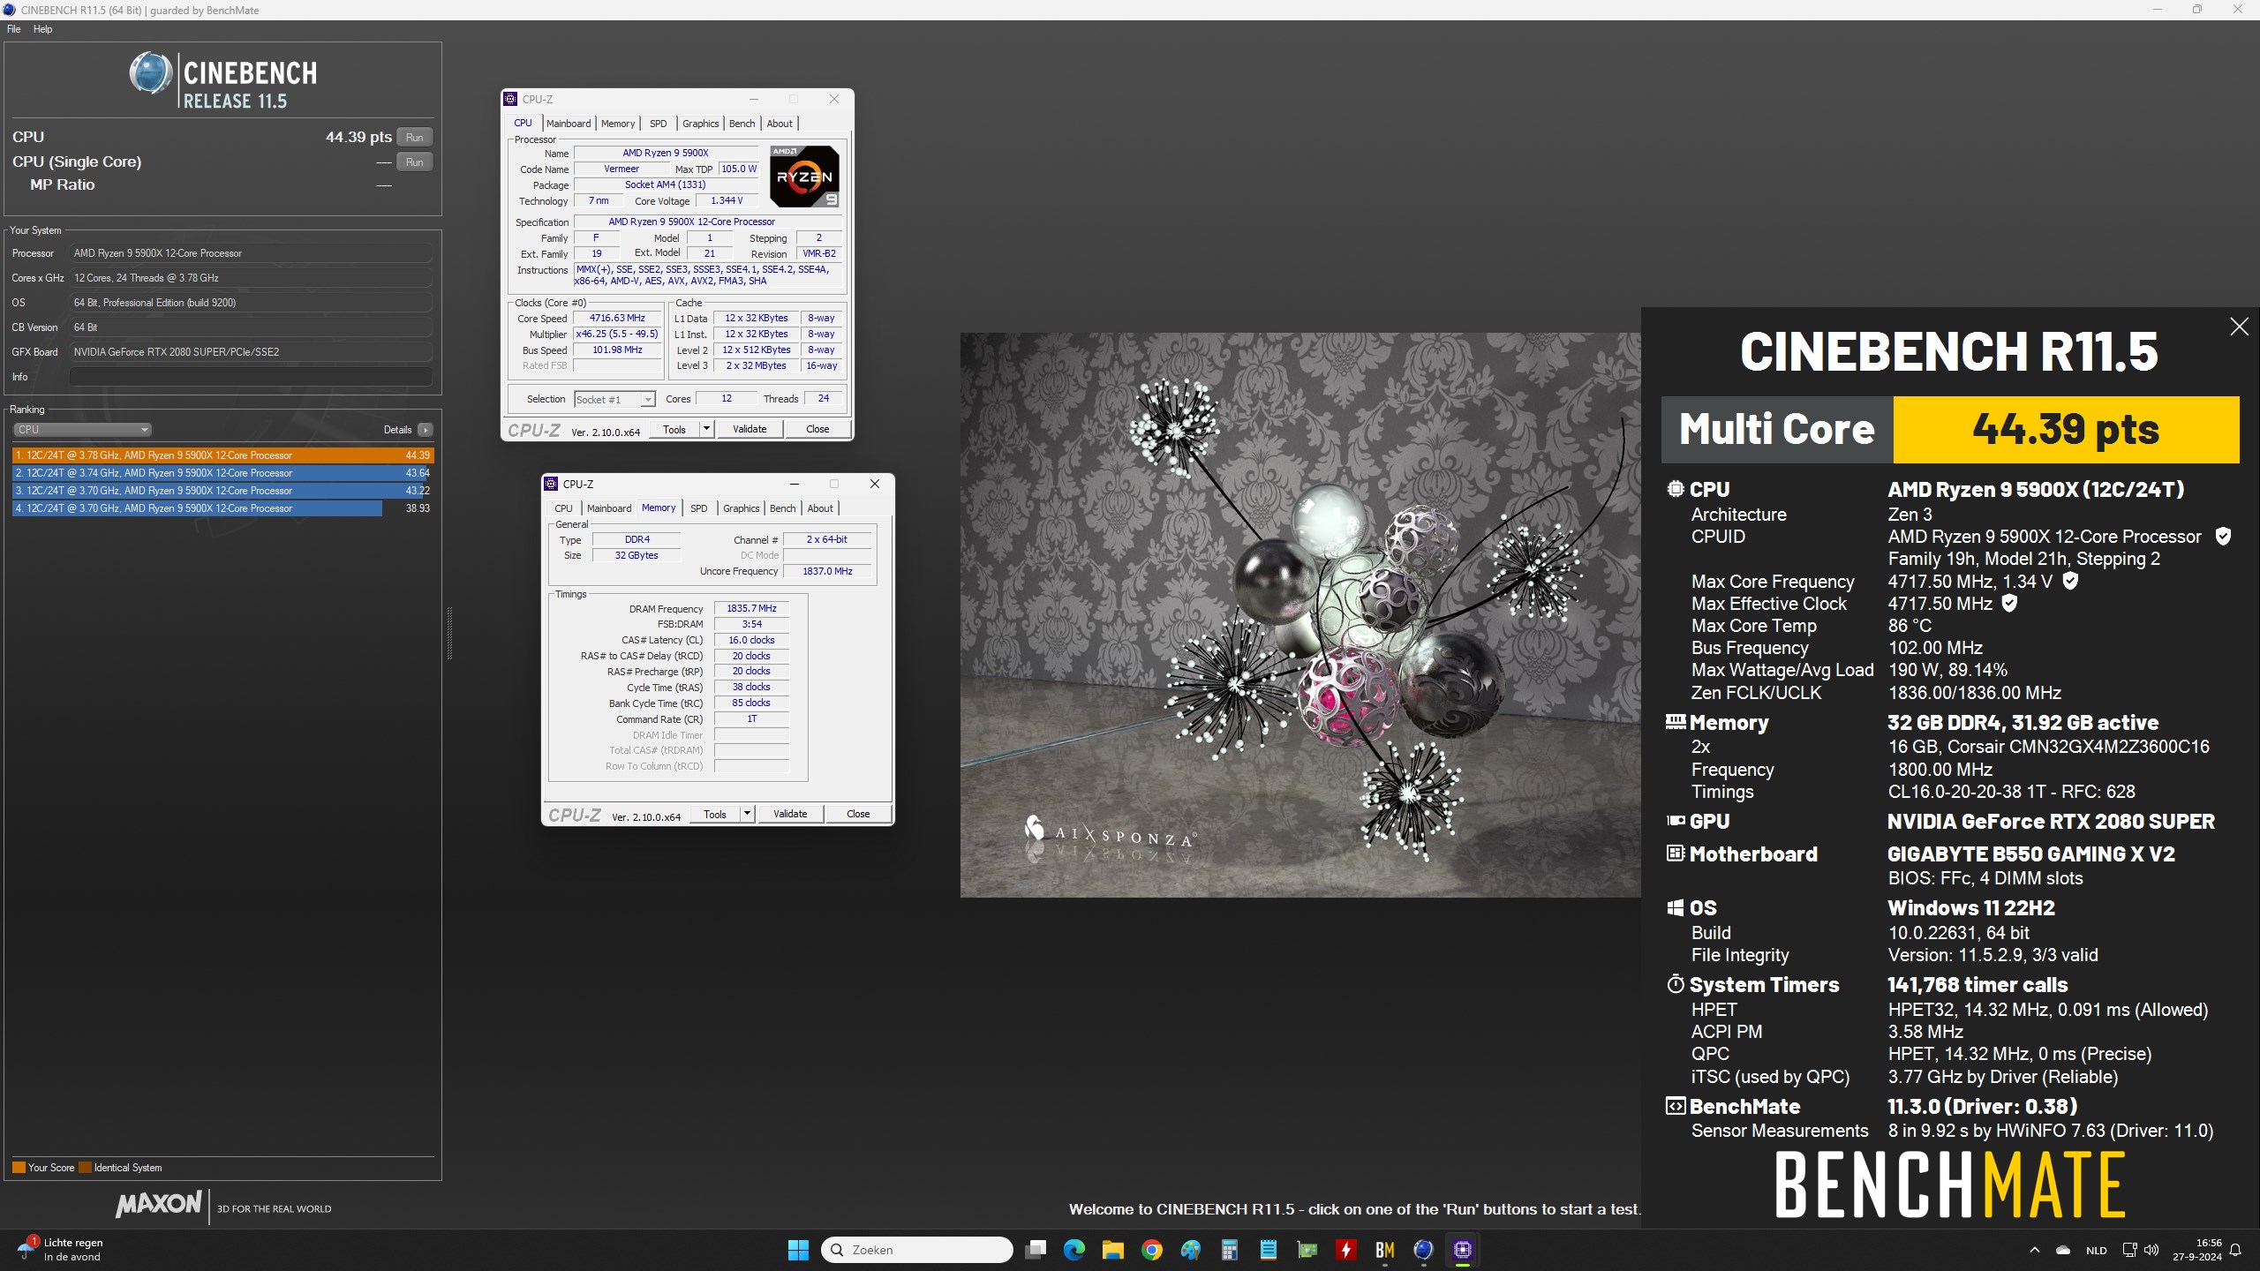2260x1271 pixels.
Task: Select ranking row 1 scoring 44.39
Action: click(222, 455)
